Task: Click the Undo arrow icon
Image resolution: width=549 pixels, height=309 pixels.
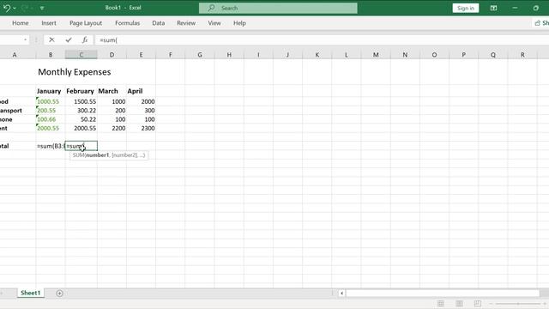Action: (x=6, y=8)
